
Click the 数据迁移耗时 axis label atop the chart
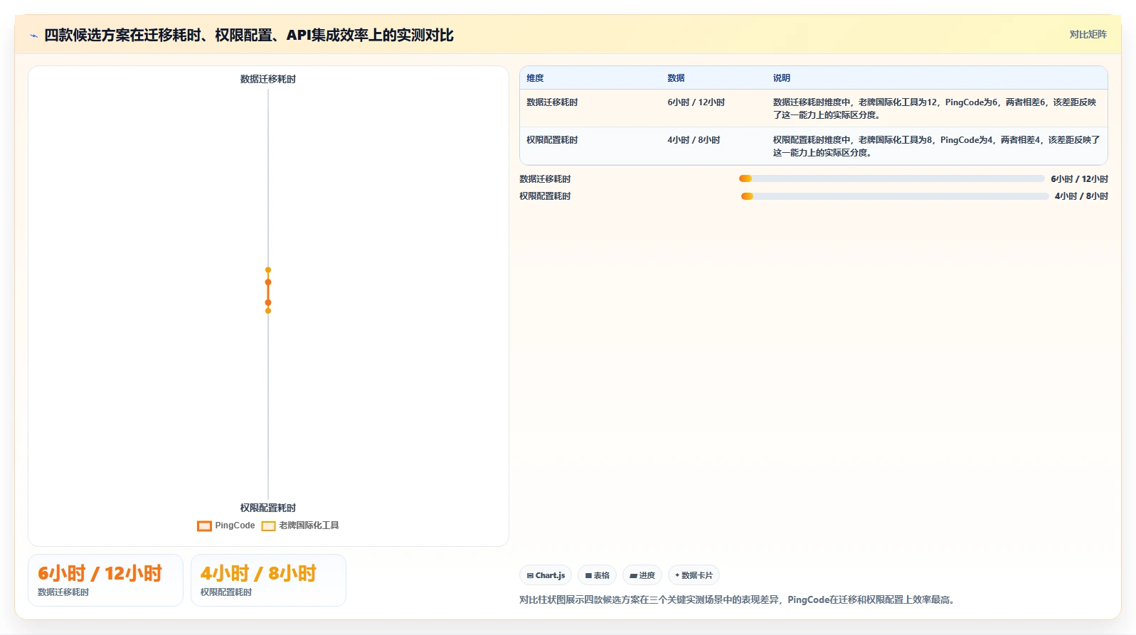click(268, 79)
